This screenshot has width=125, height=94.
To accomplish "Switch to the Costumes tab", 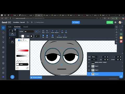I will pyautogui.click(x=17, y=27).
